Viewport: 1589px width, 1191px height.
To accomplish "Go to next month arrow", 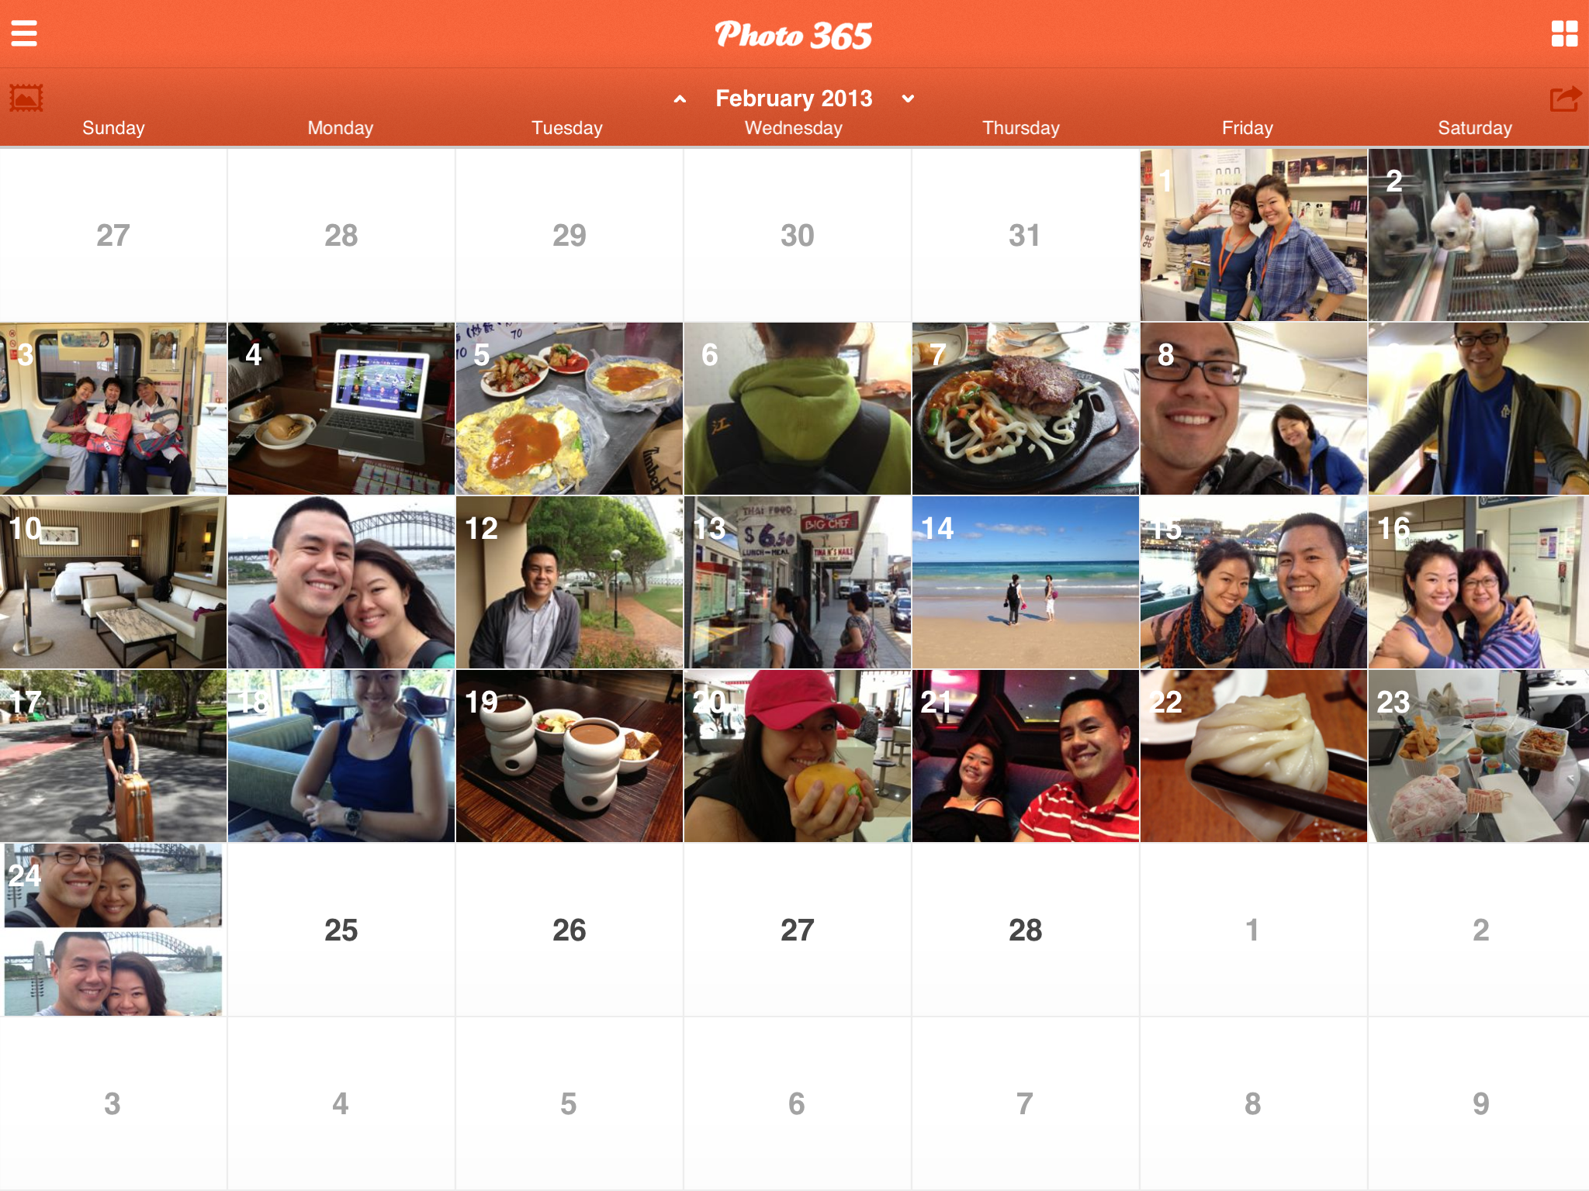I will pyautogui.click(x=908, y=99).
